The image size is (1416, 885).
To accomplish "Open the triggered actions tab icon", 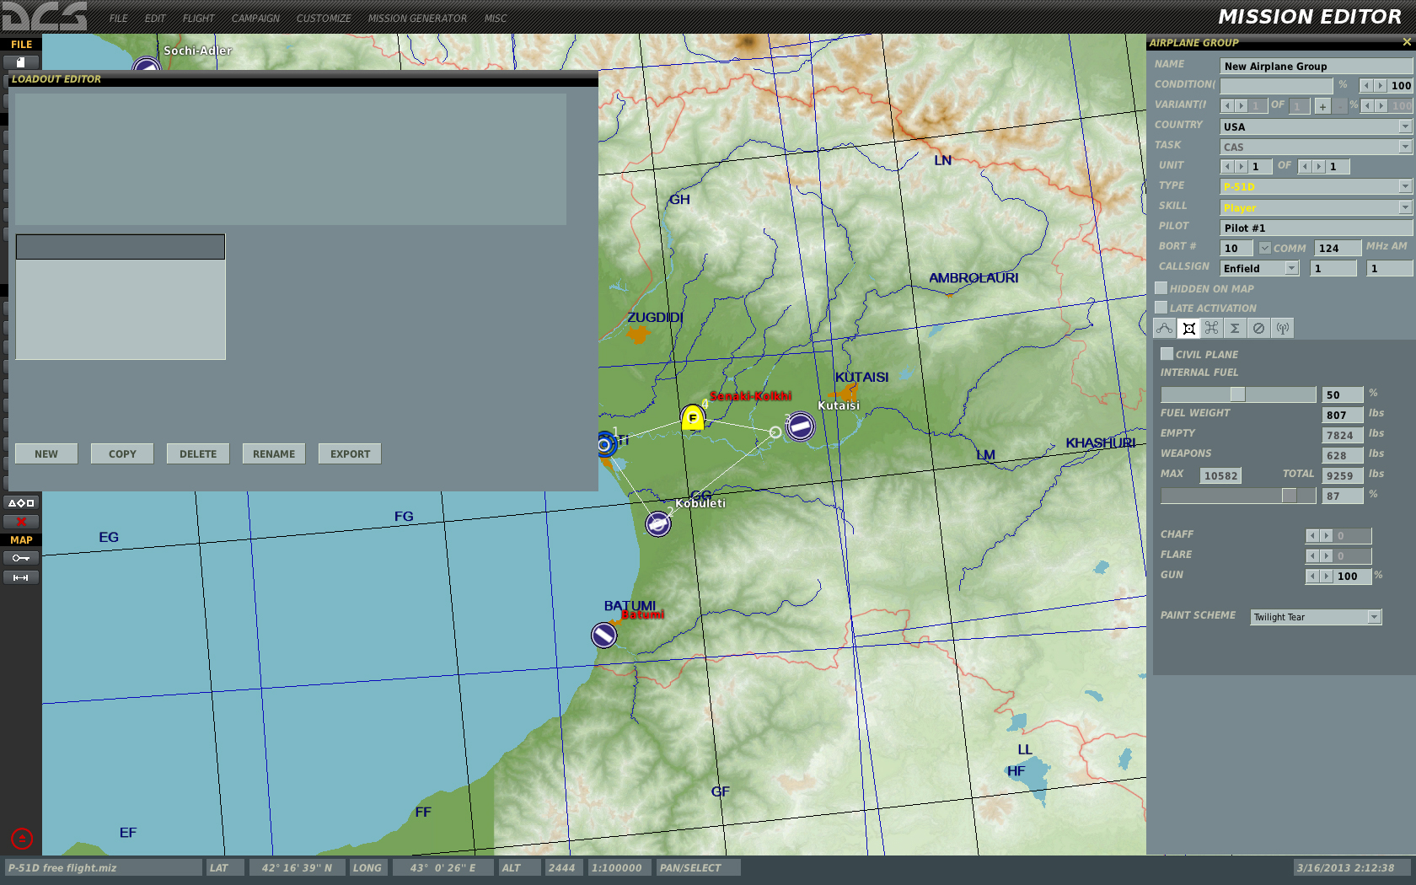I will point(1212,329).
